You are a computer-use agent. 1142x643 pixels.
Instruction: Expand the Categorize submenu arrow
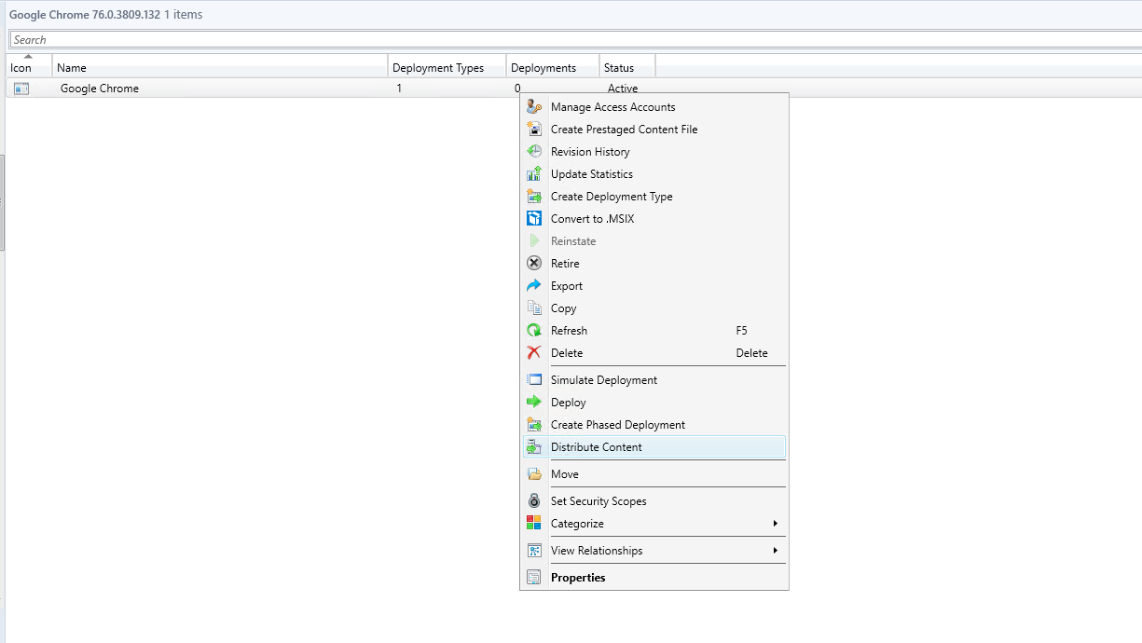(776, 524)
